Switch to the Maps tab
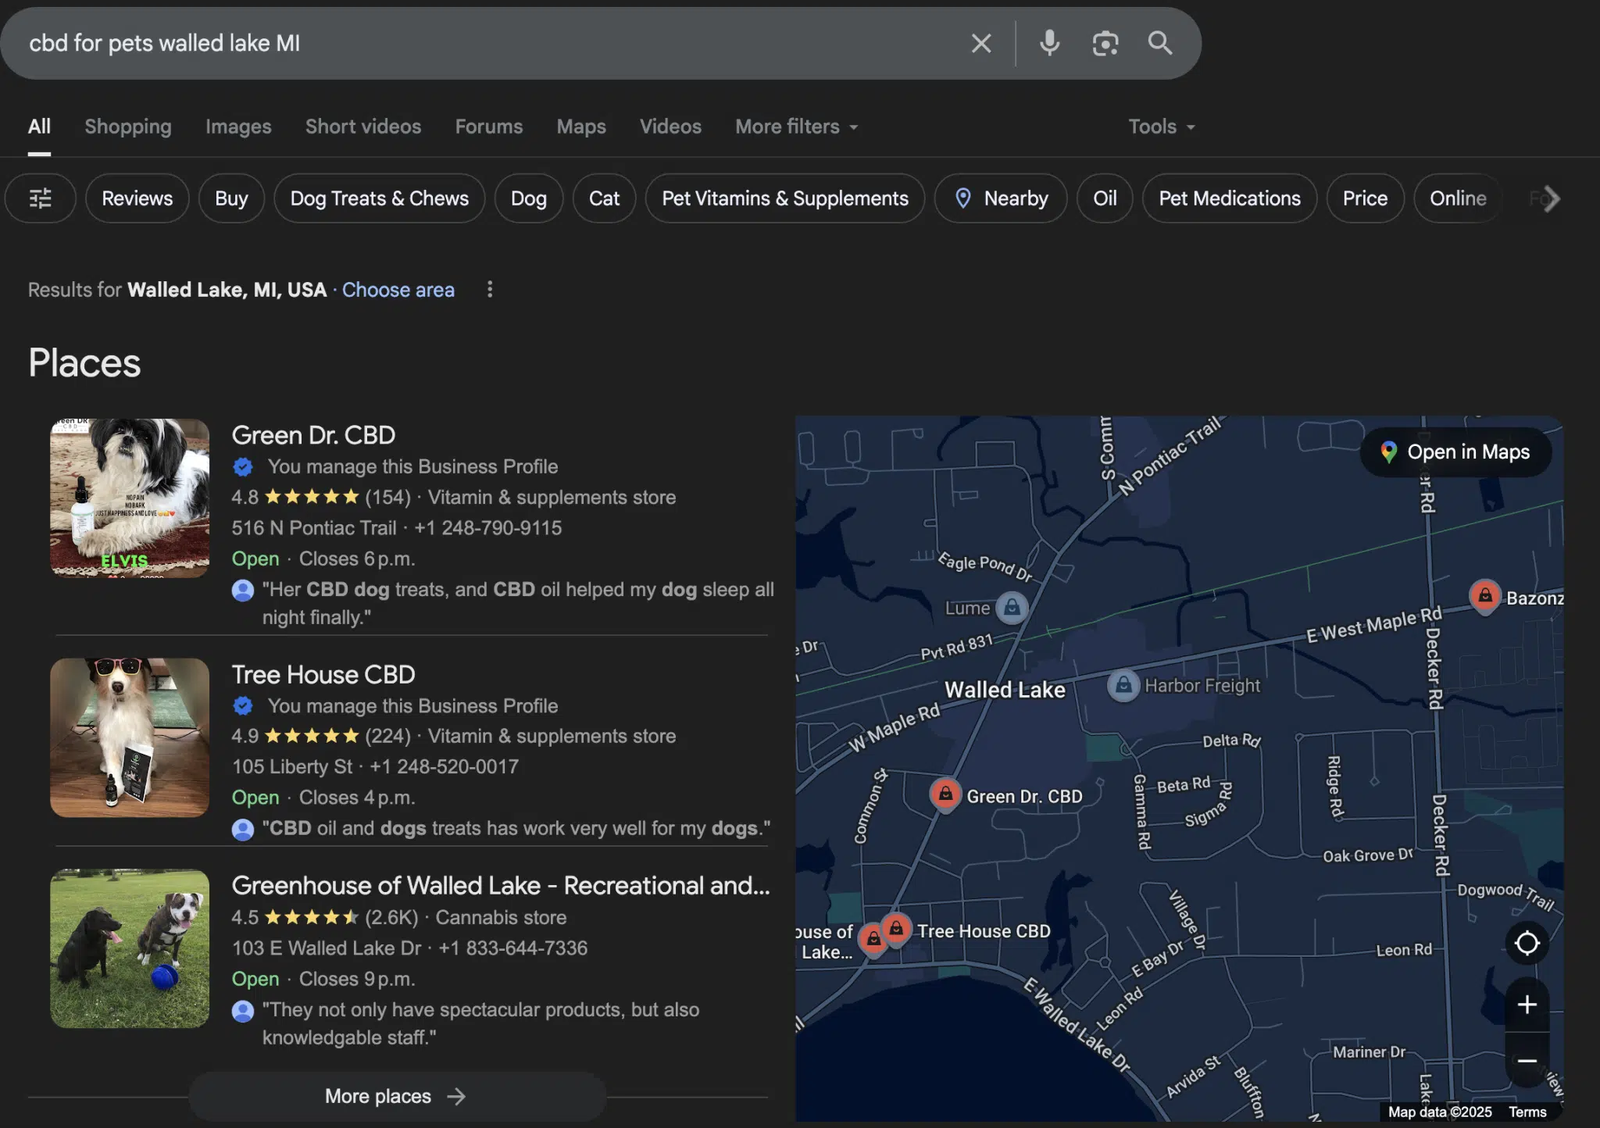The image size is (1600, 1128). [581, 127]
